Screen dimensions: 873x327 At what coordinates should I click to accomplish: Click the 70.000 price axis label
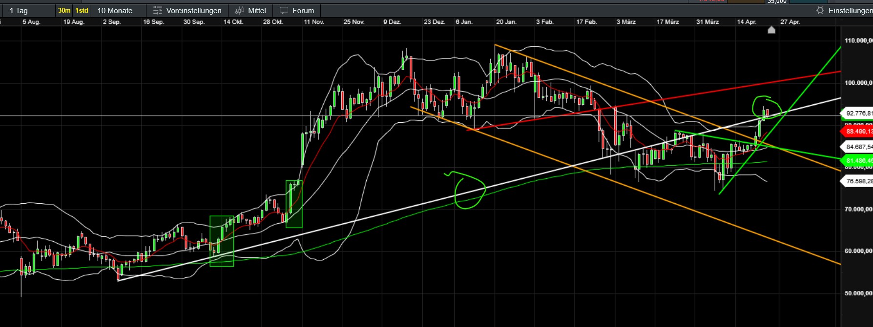pyautogui.click(x=858, y=209)
